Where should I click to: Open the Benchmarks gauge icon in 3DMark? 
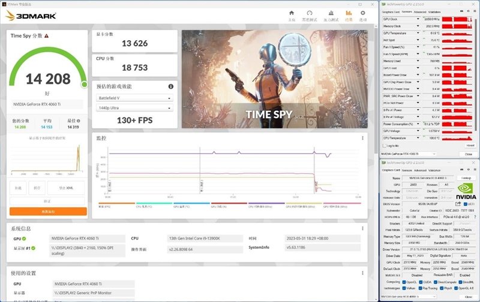click(x=310, y=13)
